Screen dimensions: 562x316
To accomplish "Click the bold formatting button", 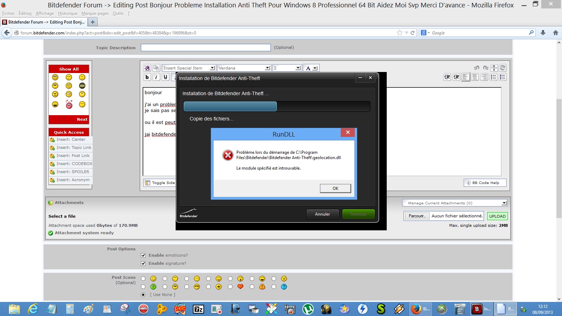I will click(x=147, y=77).
